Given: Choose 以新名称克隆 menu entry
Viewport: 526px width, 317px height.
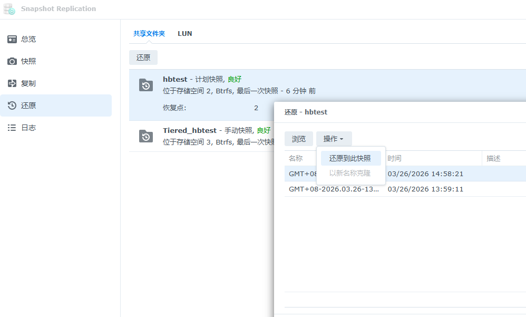Looking at the screenshot, I should tap(350, 173).
